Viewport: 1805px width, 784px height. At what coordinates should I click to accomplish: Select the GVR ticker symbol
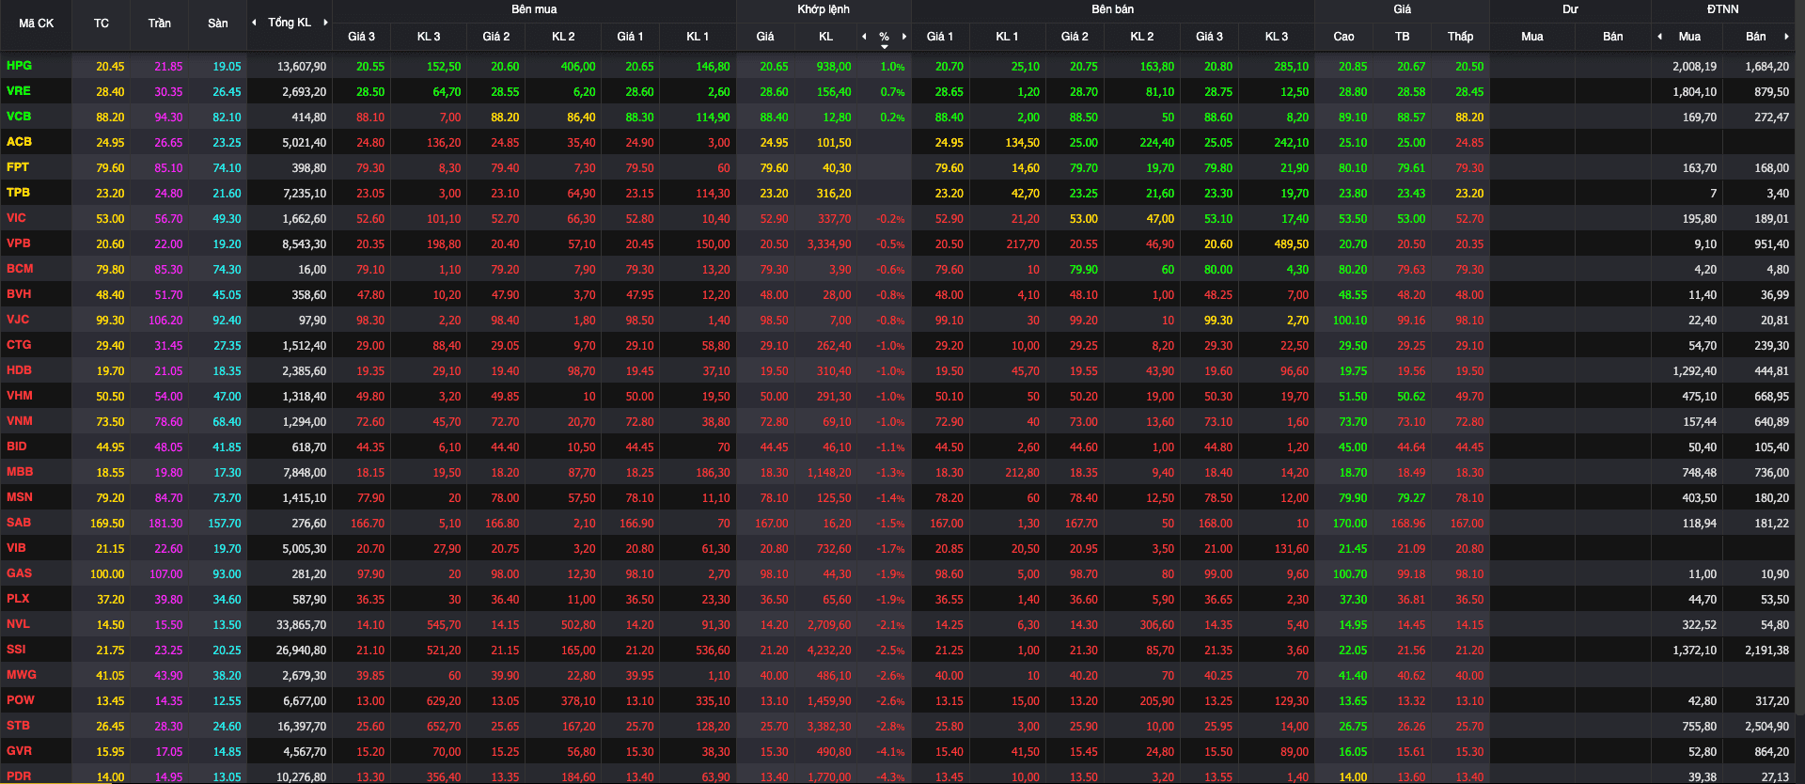click(19, 751)
